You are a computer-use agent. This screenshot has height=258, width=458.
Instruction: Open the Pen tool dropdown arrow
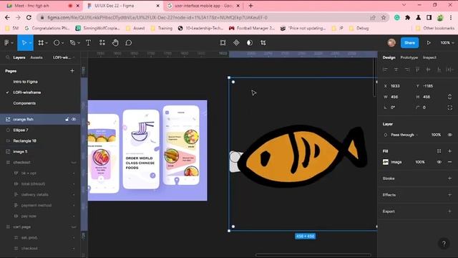click(79, 43)
